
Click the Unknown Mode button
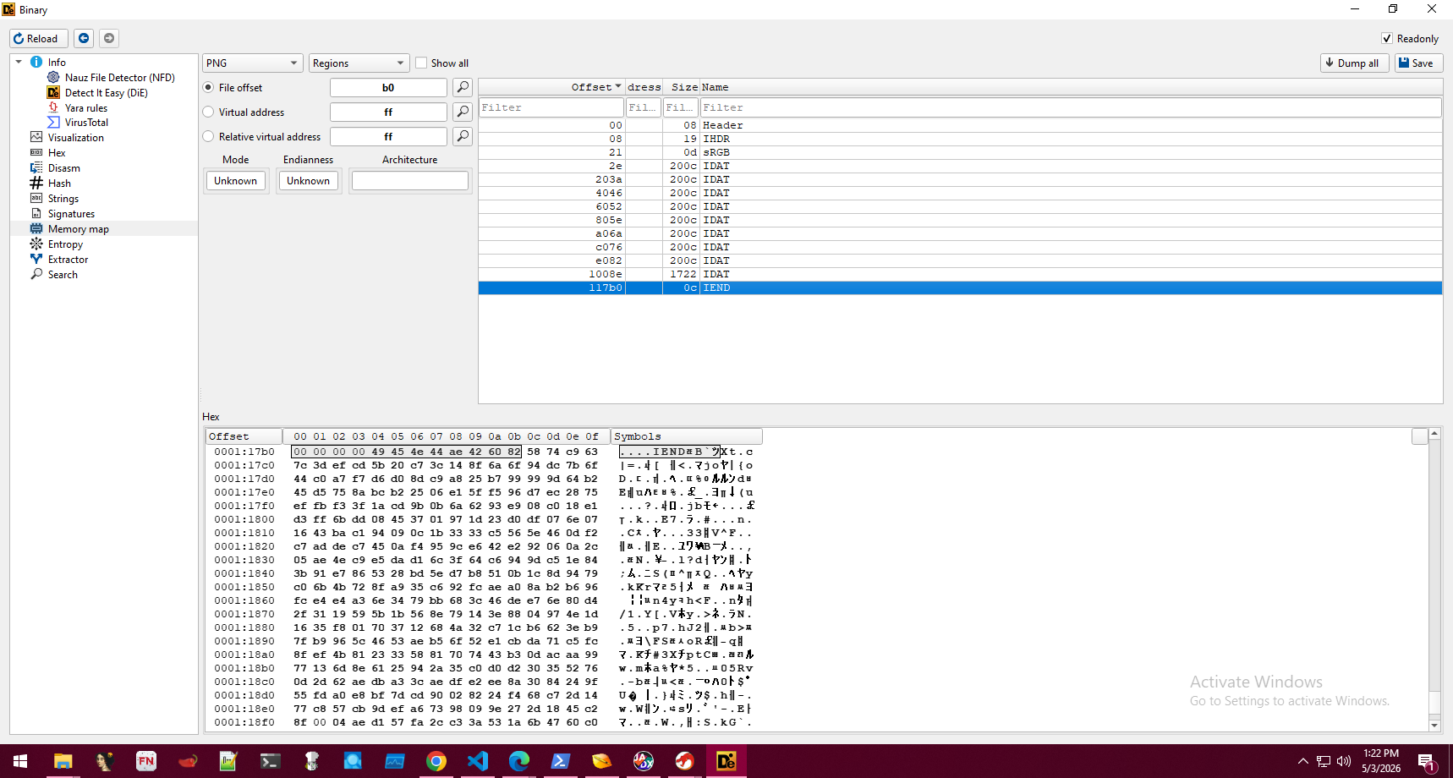click(x=236, y=180)
